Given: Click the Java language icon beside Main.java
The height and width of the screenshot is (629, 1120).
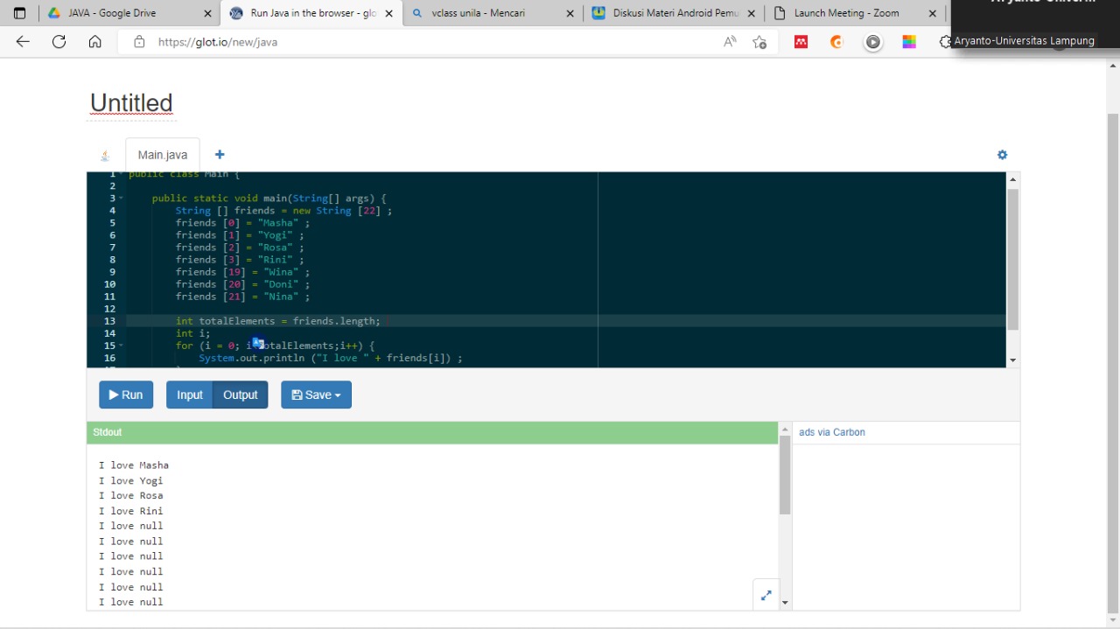Looking at the screenshot, I should (x=105, y=156).
